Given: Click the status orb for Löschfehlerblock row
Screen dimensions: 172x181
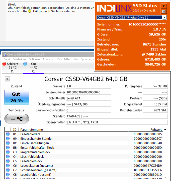Looking at the screenshot, I should tap(8, 156).
